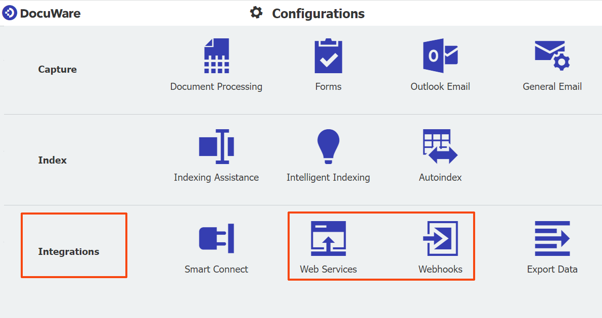
Task: Select the General Email envelope icon
Action: 552,56
